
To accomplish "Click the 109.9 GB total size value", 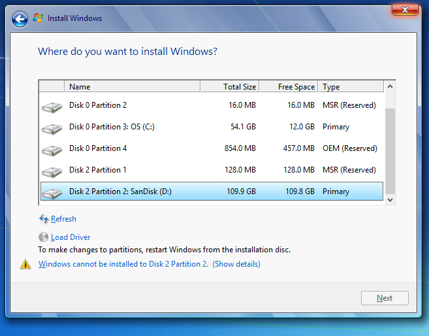I will click(242, 192).
